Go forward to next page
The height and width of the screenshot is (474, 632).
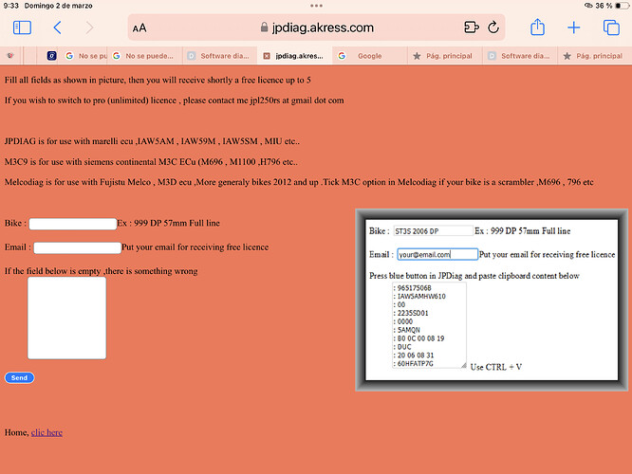(89, 27)
